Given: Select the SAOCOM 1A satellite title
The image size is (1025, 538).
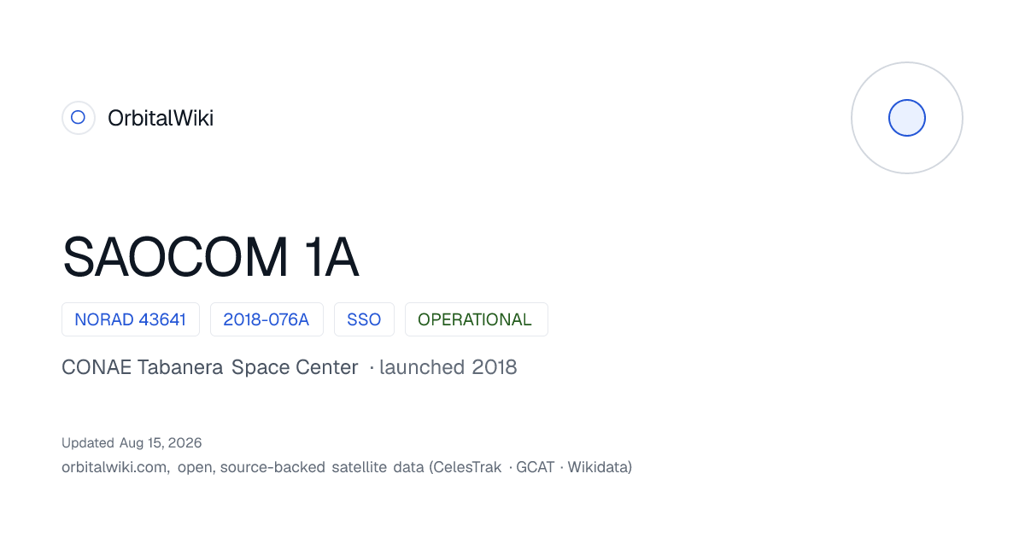Looking at the screenshot, I should 210,258.
